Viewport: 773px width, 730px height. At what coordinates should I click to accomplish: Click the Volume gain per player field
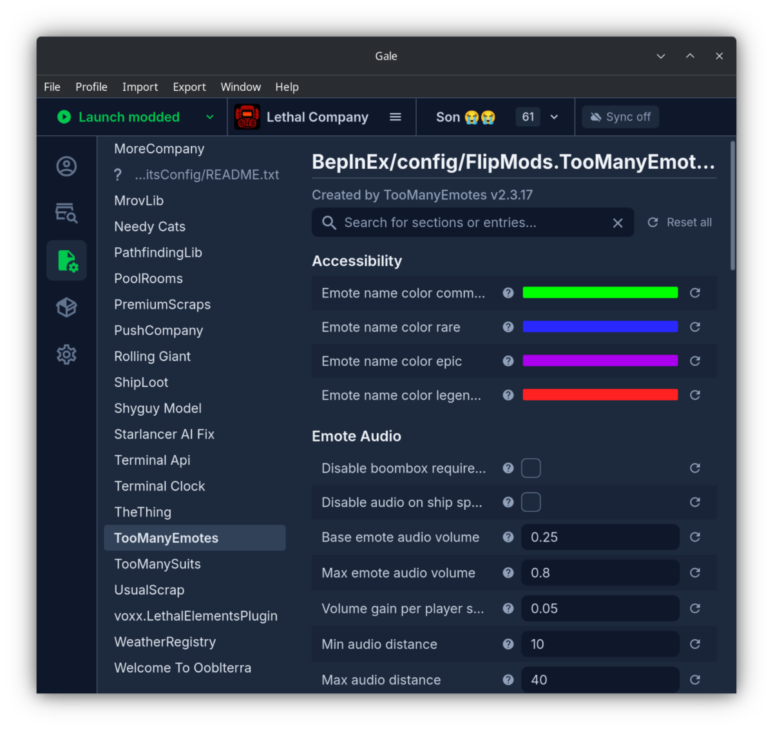click(x=600, y=608)
